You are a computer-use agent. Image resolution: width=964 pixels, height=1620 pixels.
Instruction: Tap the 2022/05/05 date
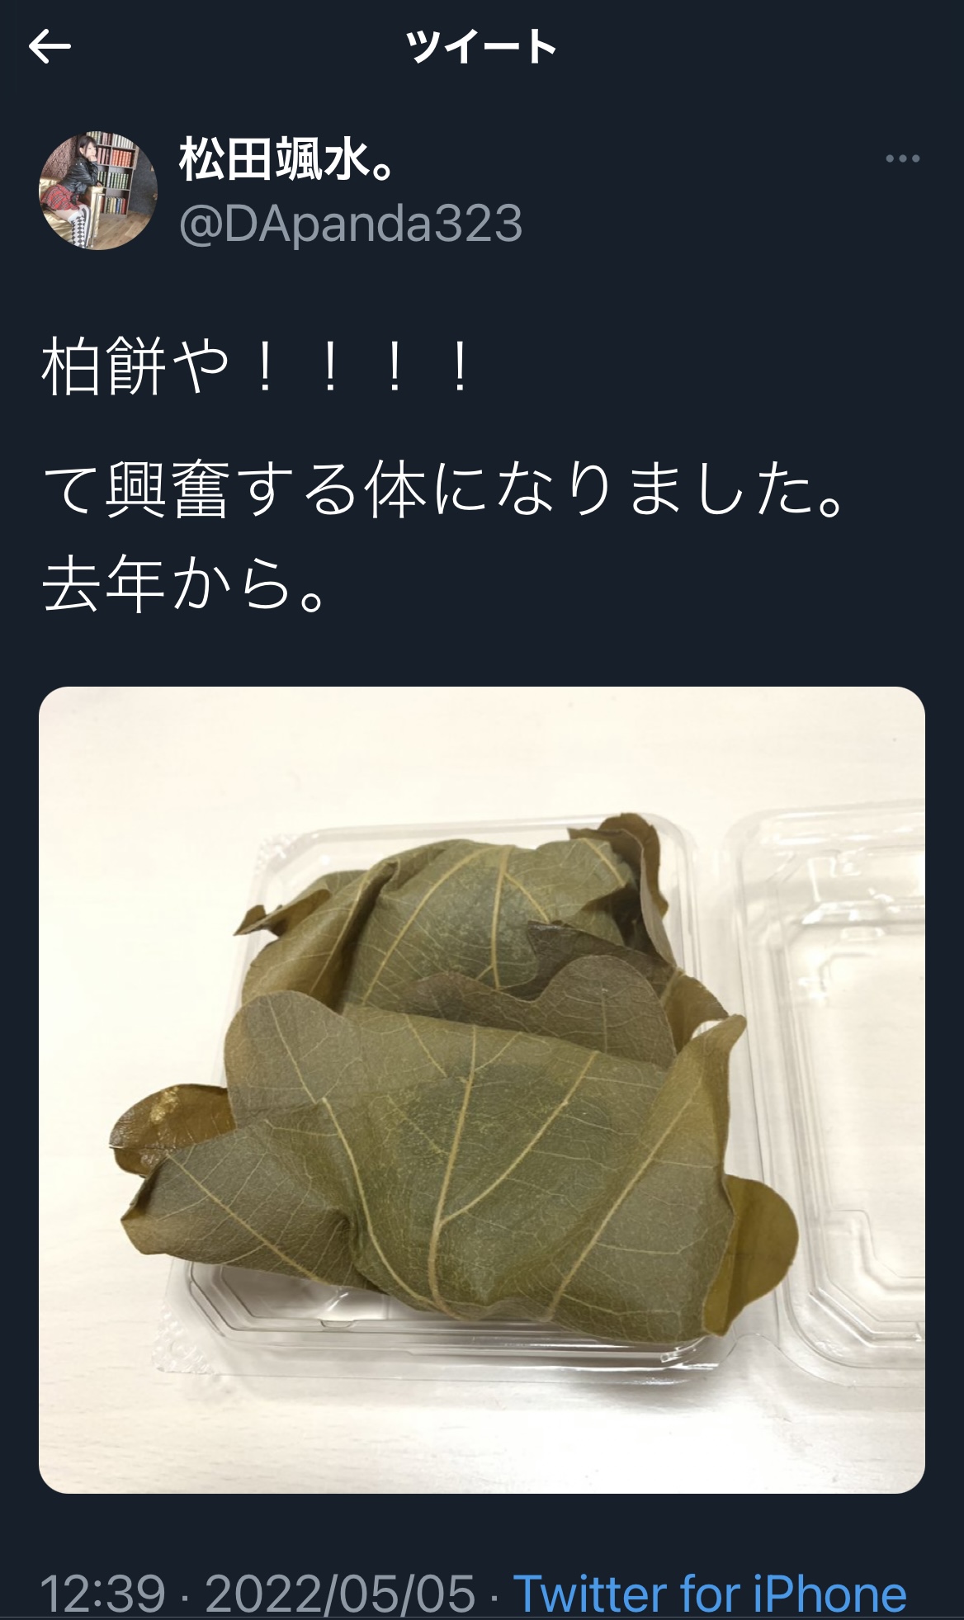point(340,1594)
